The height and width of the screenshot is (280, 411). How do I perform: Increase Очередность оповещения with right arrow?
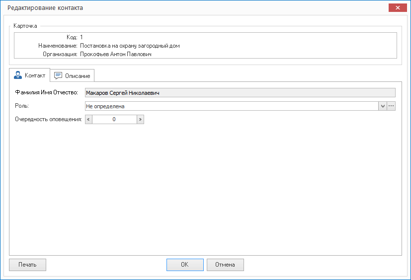141,120
